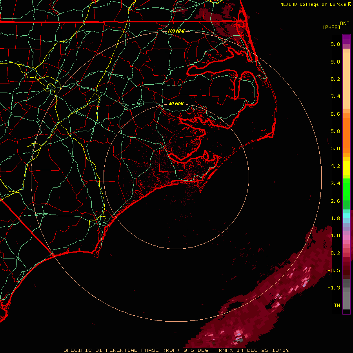Select the 50 NMI range ring label
The width and height of the screenshot is (353, 353).
[x=176, y=104]
